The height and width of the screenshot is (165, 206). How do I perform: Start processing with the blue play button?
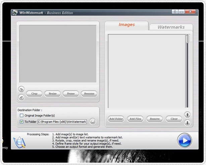(x=185, y=141)
